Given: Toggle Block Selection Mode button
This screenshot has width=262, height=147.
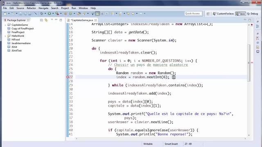Looking at the screenshot, I should [102, 13].
